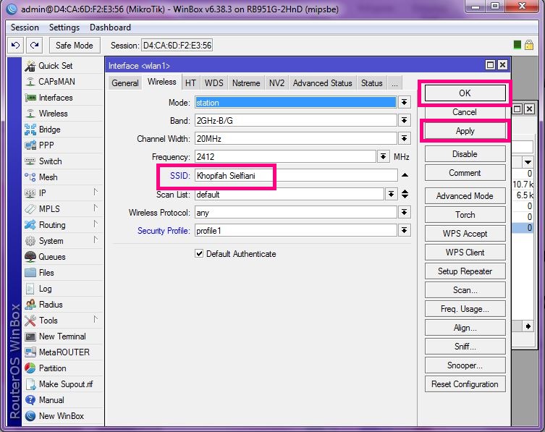Click the Advanced Mode button
Image resolution: width=545 pixels, height=432 pixels.
[x=465, y=196]
